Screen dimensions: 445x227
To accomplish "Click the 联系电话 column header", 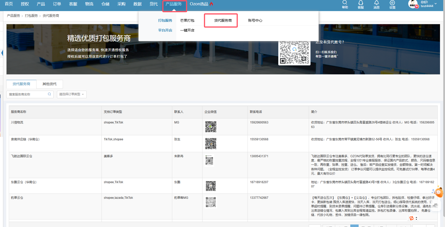I will pos(256,112).
